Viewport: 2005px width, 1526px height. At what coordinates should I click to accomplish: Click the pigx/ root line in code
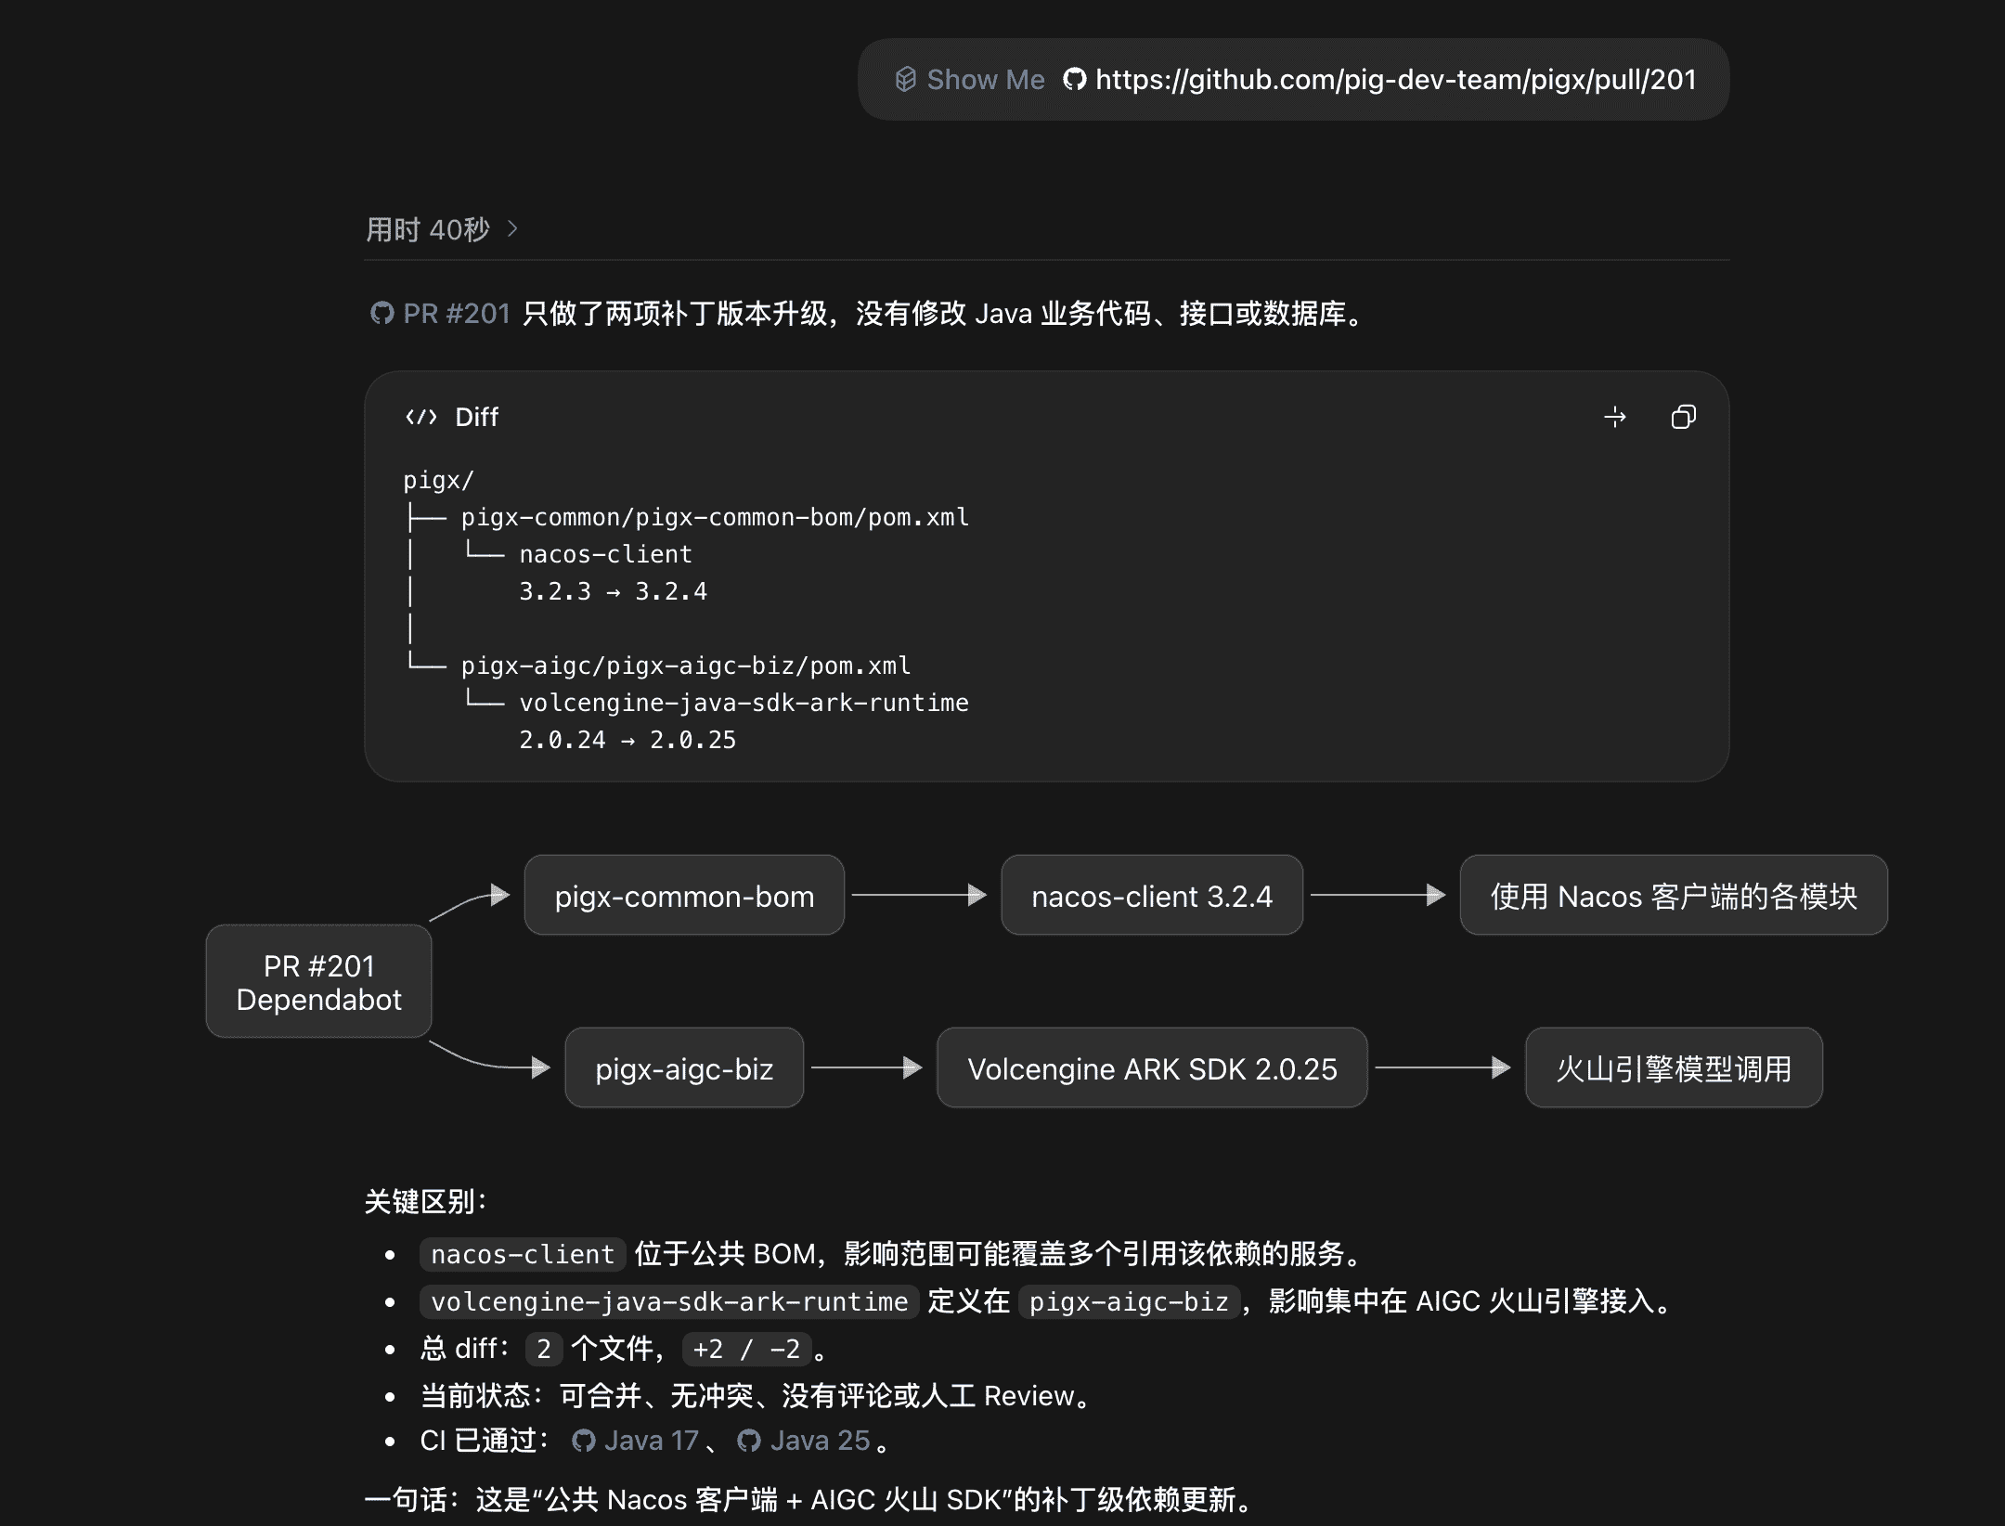click(x=438, y=480)
